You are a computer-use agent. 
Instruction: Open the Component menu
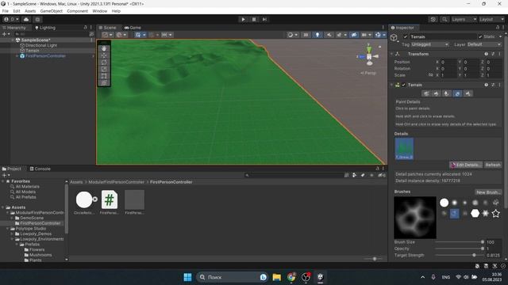click(78, 11)
